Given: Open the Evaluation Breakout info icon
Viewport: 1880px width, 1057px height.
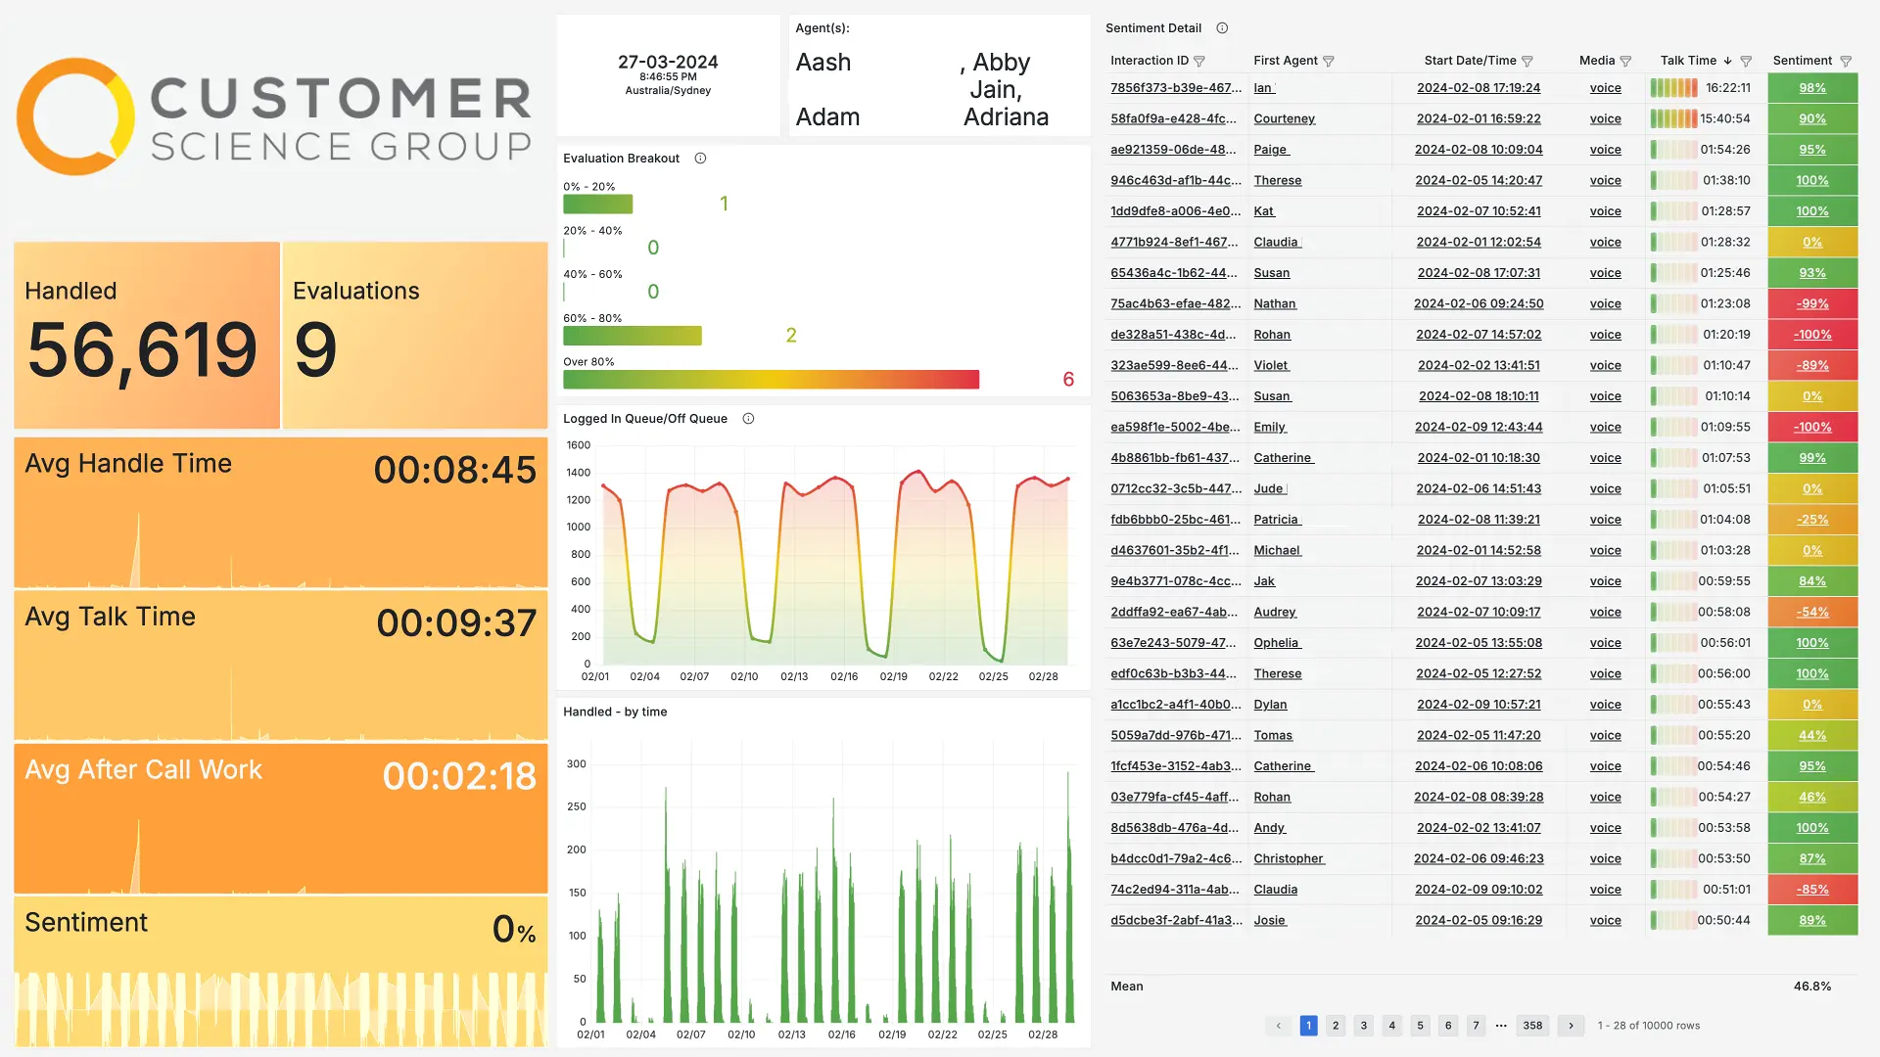Looking at the screenshot, I should click(700, 159).
